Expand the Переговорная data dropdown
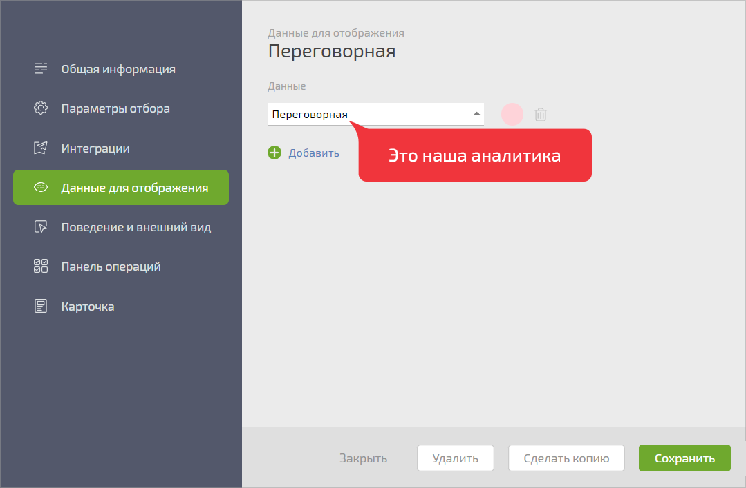 click(x=375, y=114)
